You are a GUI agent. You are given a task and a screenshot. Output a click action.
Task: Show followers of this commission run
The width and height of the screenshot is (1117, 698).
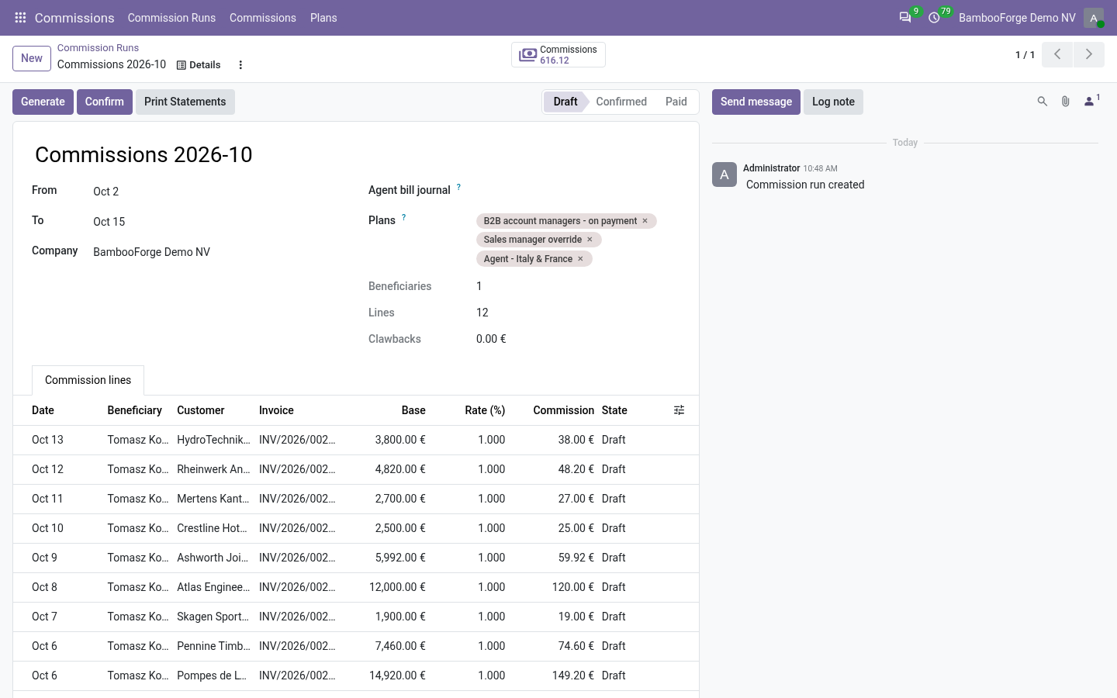pyautogui.click(x=1091, y=101)
